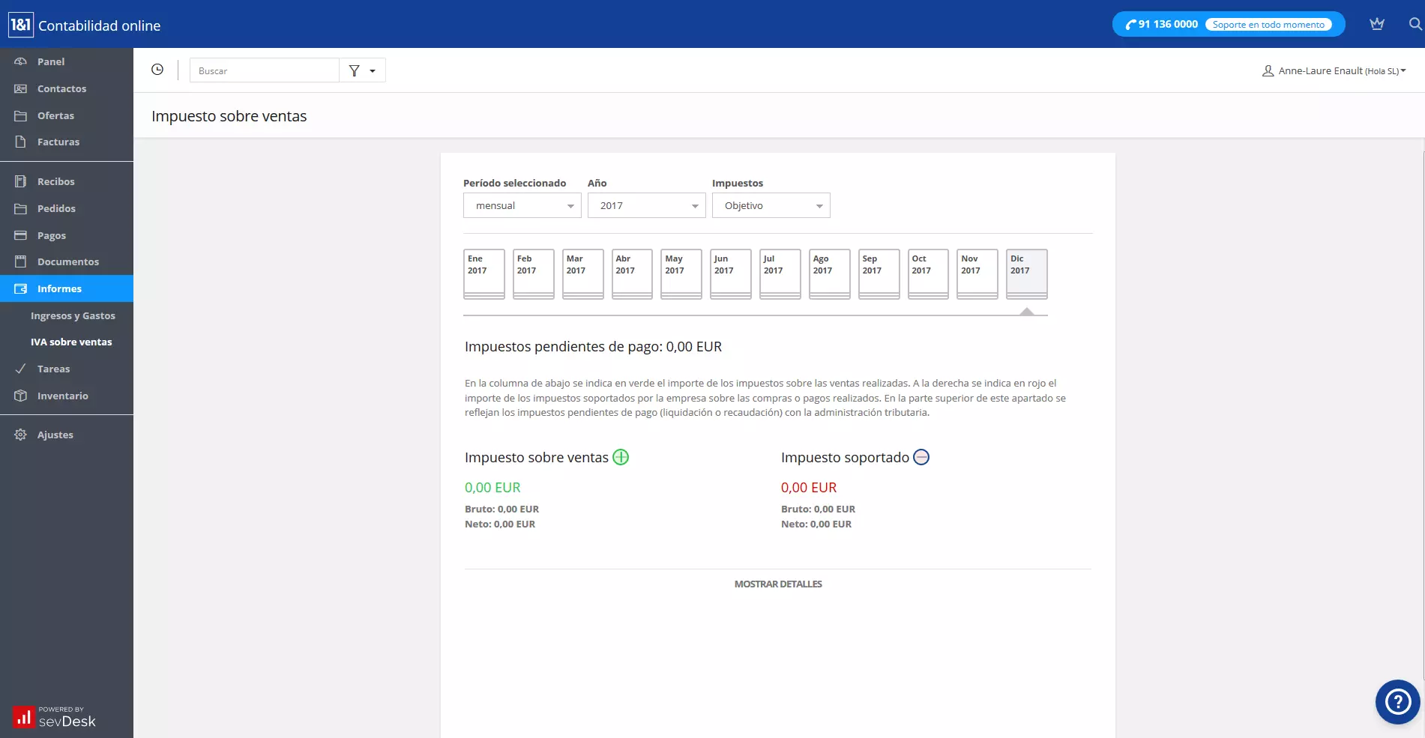This screenshot has width=1425, height=738.
Task: Open Ajustes with the gear icon
Action: click(55, 435)
